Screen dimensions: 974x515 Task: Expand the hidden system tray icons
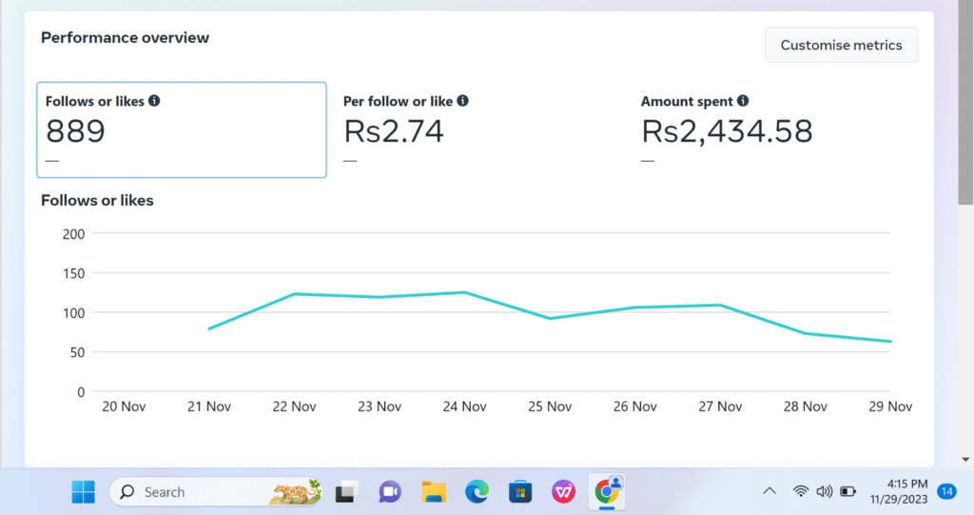769,491
